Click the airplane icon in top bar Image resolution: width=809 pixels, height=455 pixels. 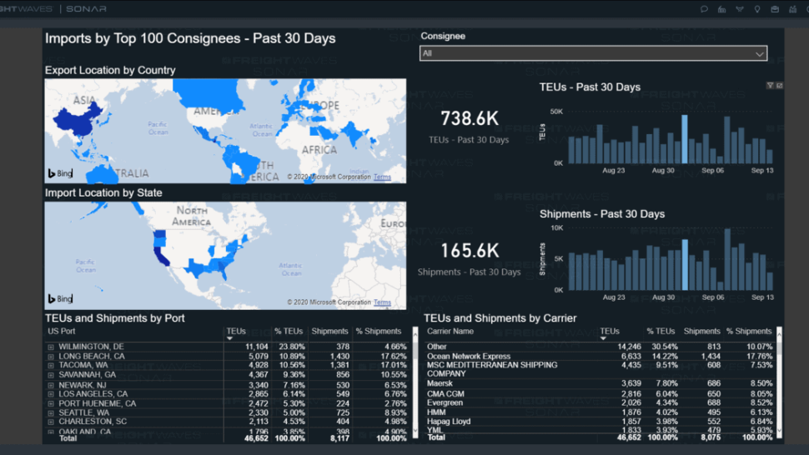[x=739, y=9]
